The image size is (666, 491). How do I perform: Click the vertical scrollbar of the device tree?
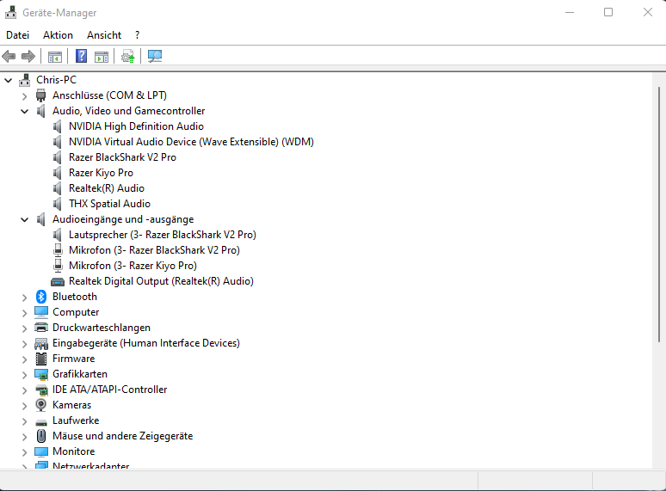tap(659, 214)
